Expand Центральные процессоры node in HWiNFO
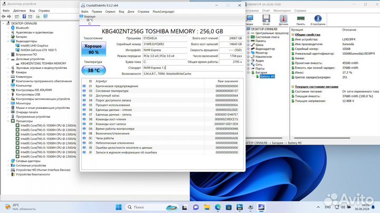This screenshot has height=213, width=380. [x=248, y=33]
